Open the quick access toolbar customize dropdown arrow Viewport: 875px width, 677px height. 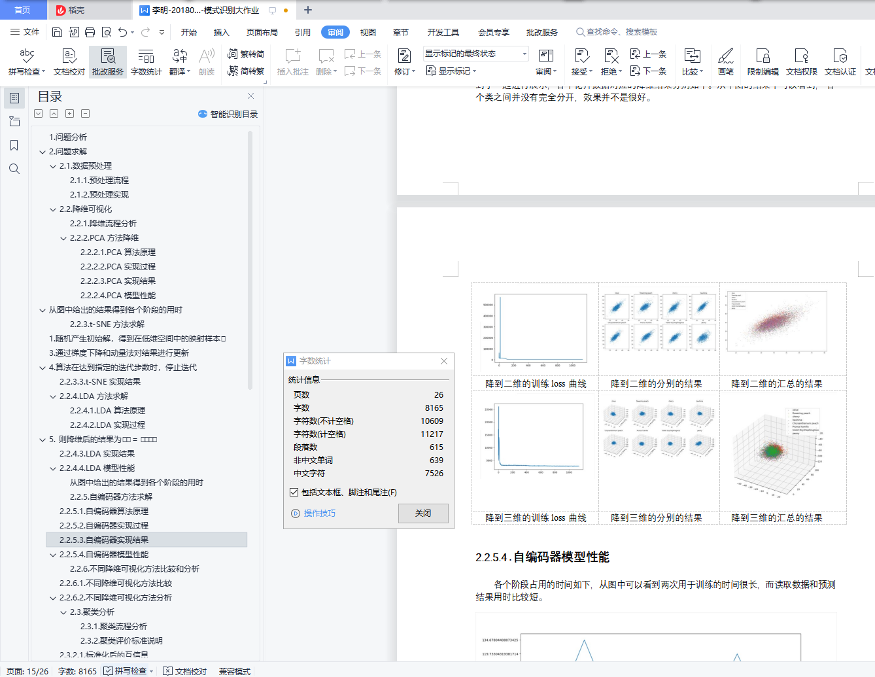pyautogui.click(x=162, y=32)
